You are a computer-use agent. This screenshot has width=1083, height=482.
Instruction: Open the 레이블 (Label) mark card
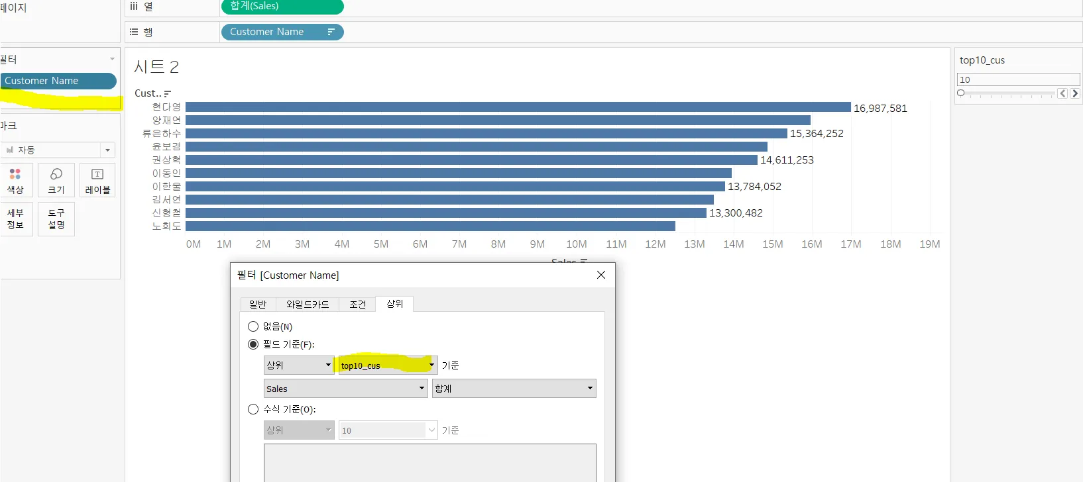97,180
